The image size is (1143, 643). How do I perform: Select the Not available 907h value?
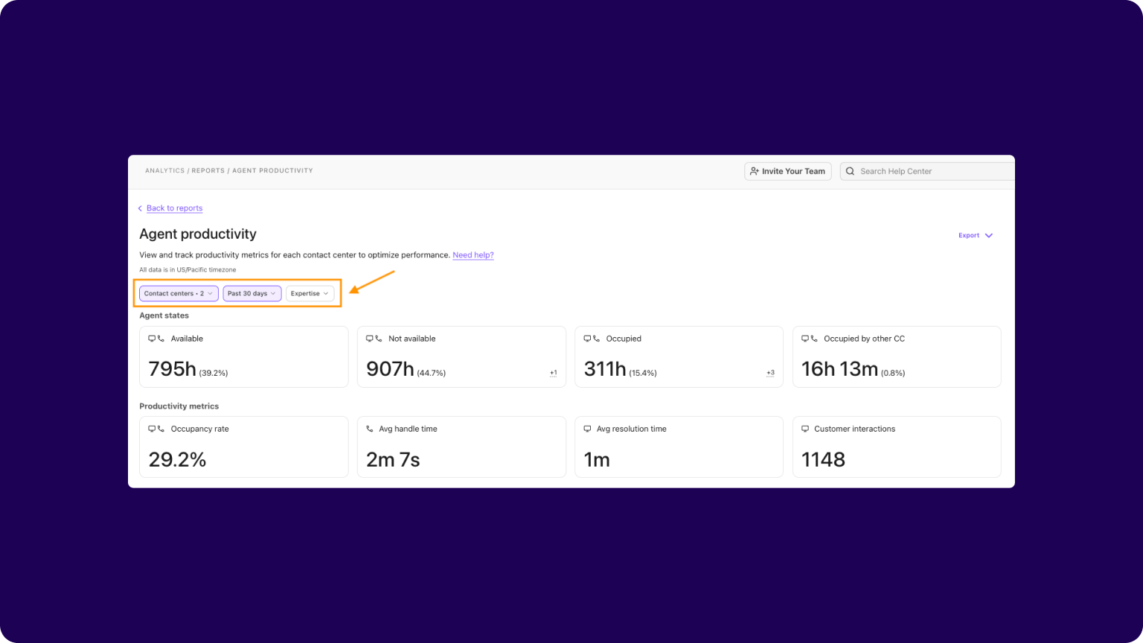pos(390,369)
